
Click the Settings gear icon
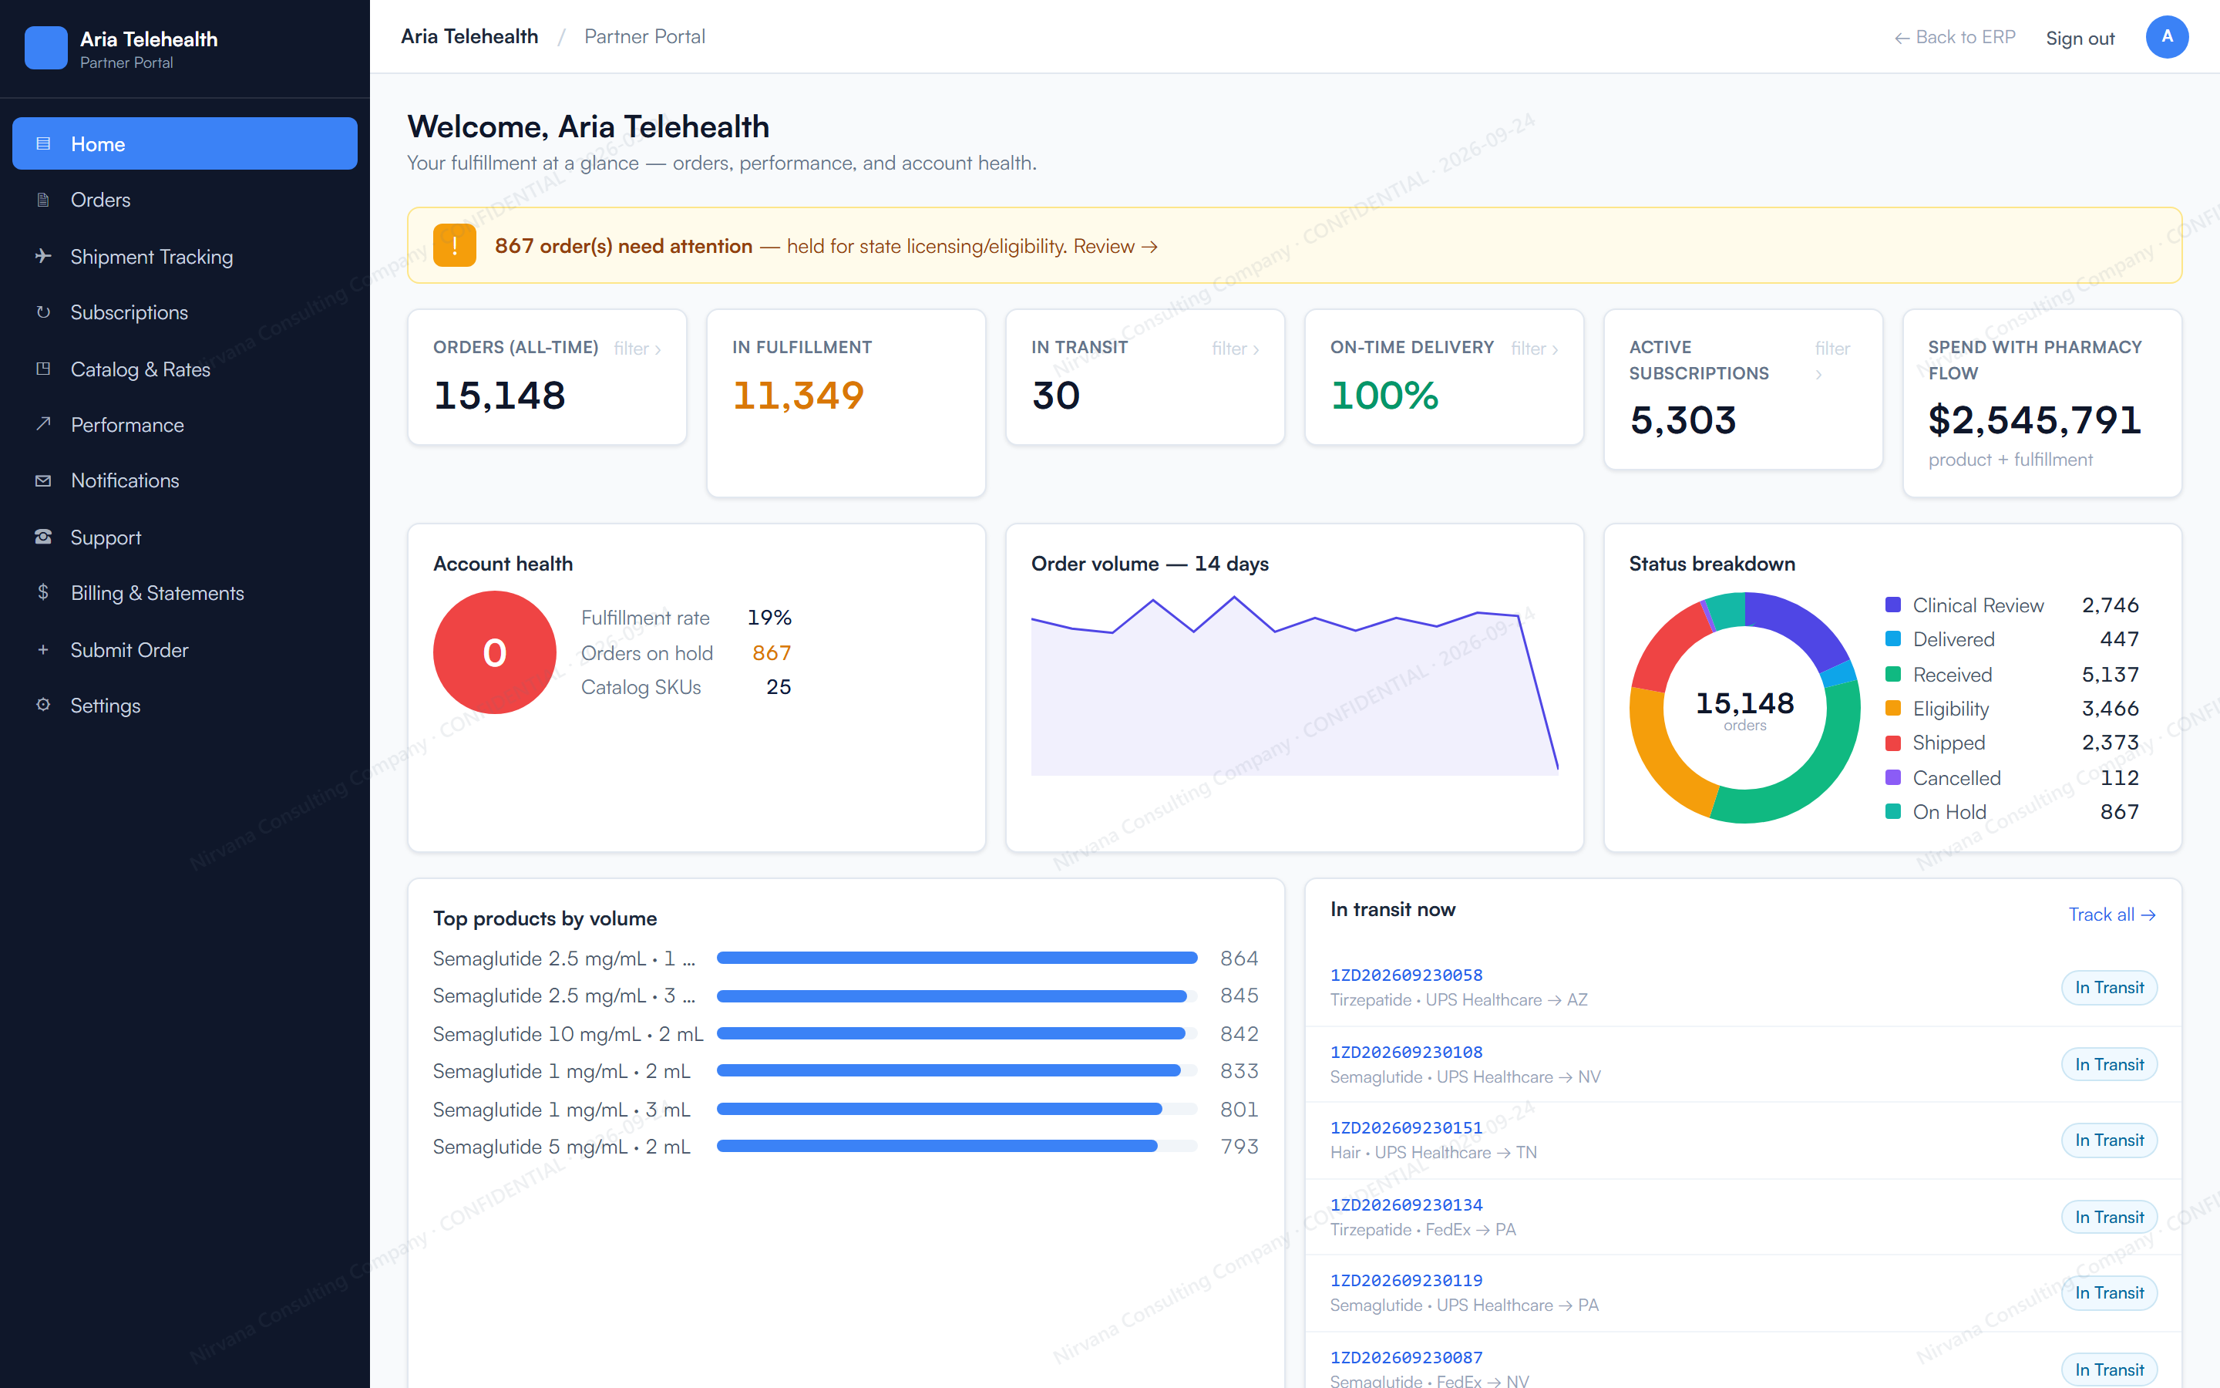pyautogui.click(x=43, y=705)
